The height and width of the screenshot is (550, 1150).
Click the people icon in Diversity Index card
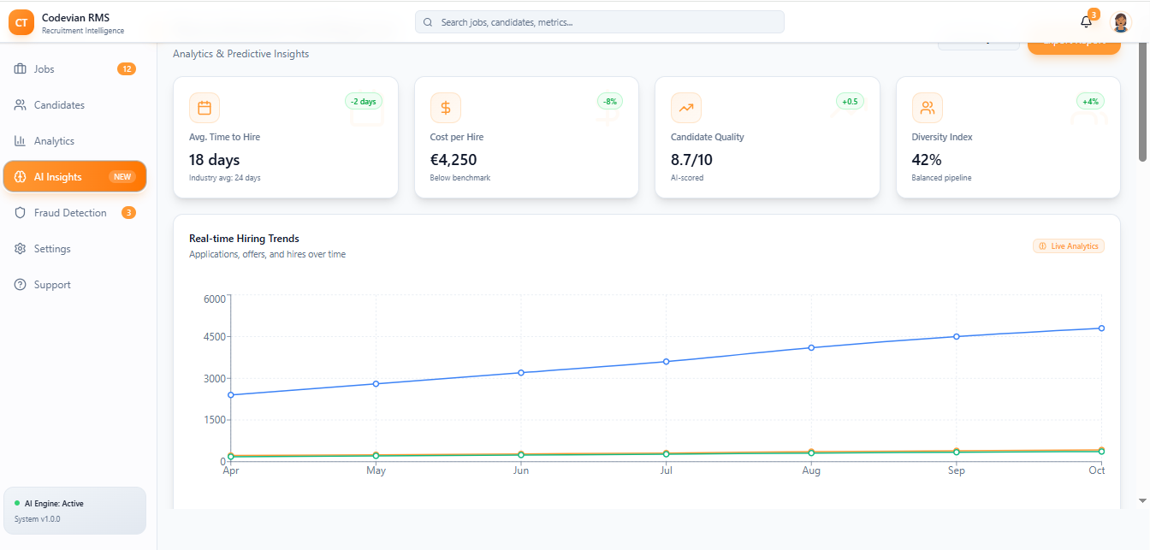(x=927, y=108)
